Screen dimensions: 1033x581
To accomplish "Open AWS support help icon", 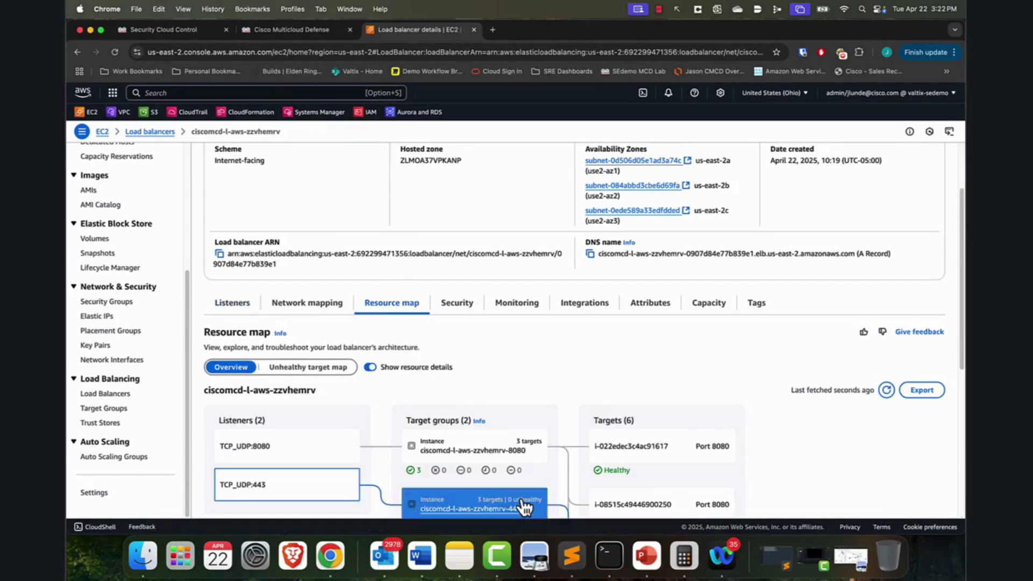I will (x=695, y=93).
